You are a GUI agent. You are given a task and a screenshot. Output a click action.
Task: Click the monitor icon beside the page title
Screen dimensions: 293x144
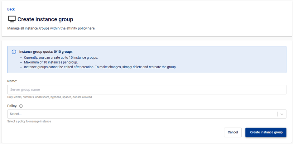click(12, 19)
